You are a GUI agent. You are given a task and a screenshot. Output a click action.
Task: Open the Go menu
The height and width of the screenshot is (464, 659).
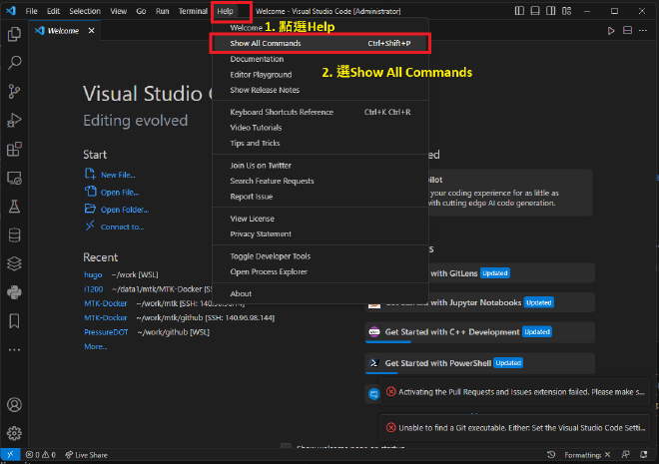point(141,11)
